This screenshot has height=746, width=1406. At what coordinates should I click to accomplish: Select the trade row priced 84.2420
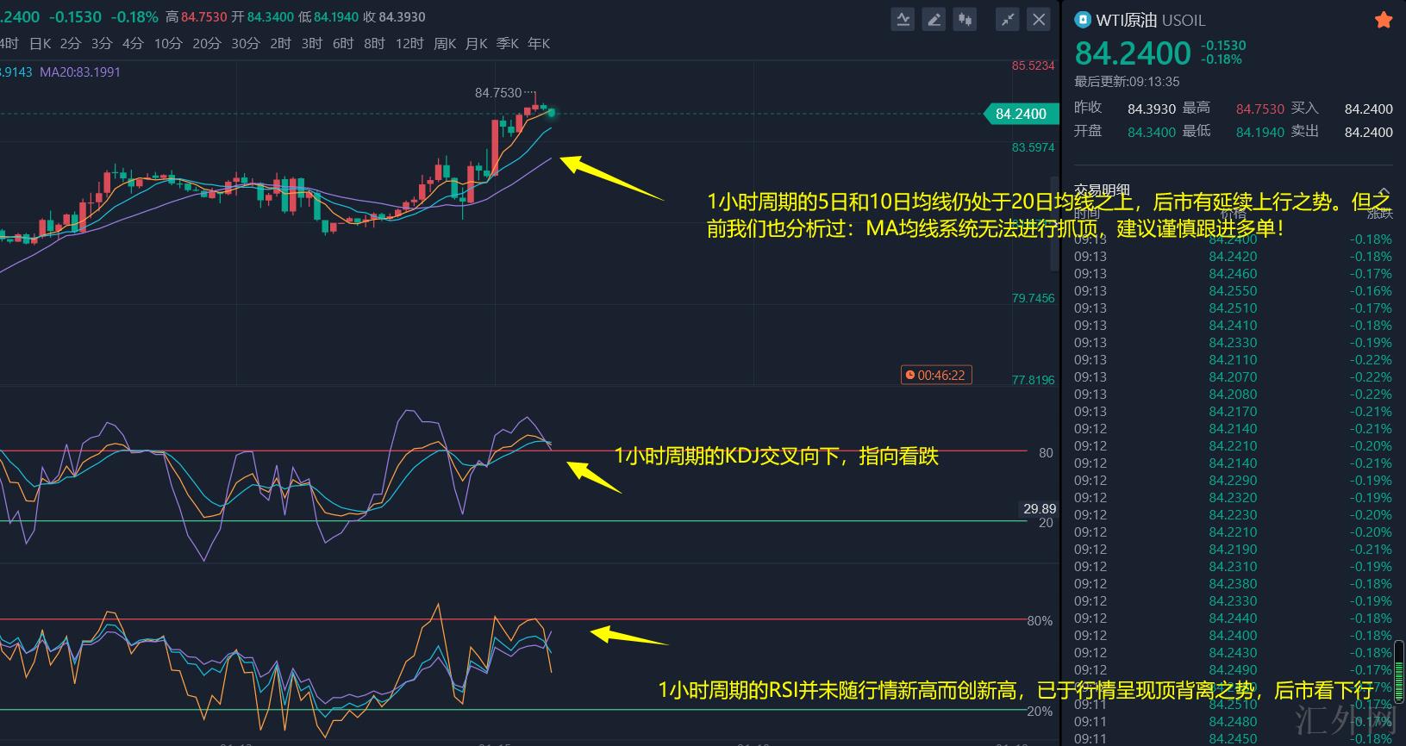pos(1233,257)
